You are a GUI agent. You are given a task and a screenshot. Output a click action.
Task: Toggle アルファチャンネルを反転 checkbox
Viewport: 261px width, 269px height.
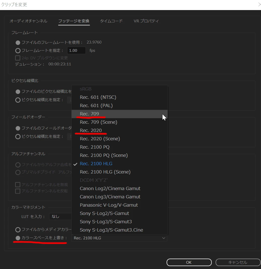[18, 191]
